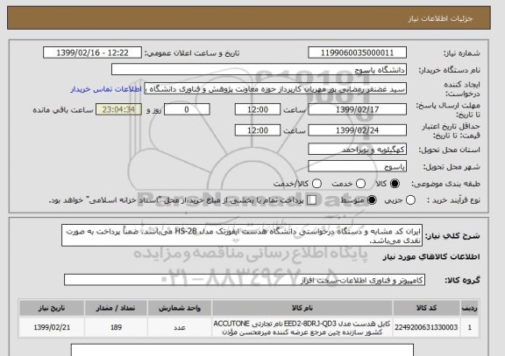Image resolution: width=505 pixels, height=356 pixels.
Task: Click the delivery province کهگیلویه و بویراحمد field
Action: (357, 150)
